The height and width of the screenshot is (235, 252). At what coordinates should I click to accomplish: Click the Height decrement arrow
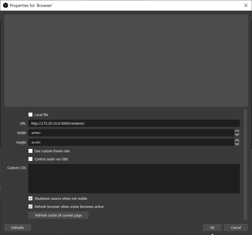pyautogui.click(x=237, y=144)
